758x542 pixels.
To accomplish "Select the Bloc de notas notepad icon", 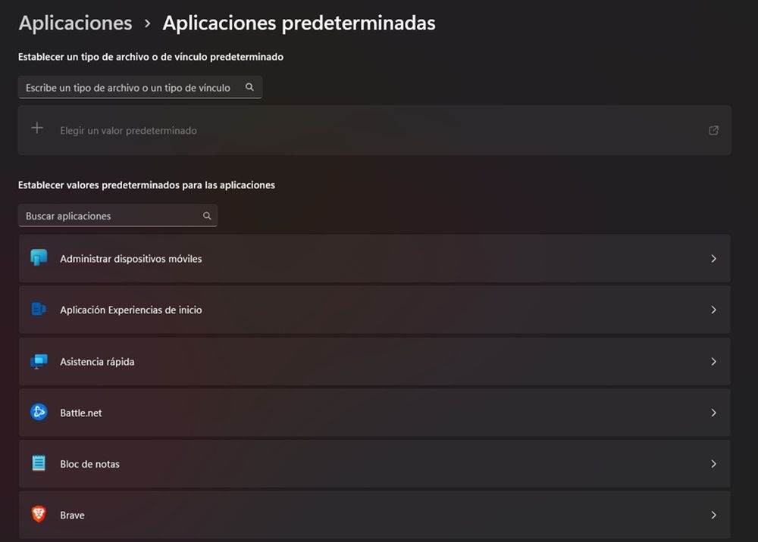I will tap(39, 464).
